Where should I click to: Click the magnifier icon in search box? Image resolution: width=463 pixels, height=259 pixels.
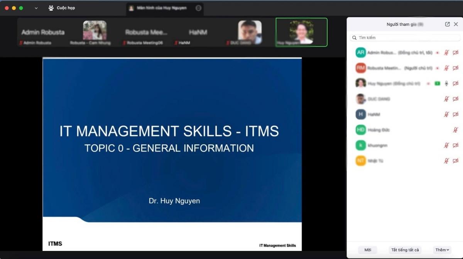click(354, 38)
